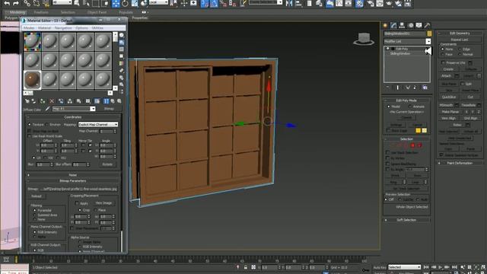487x274 pixels.
Task: Click the Undo arrow in the main toolbar
Action: click(x=7, y=3)
